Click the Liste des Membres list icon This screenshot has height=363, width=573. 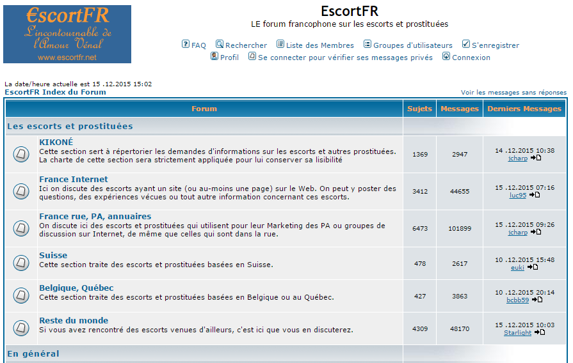pyautogui.click(x=280, y=44)
